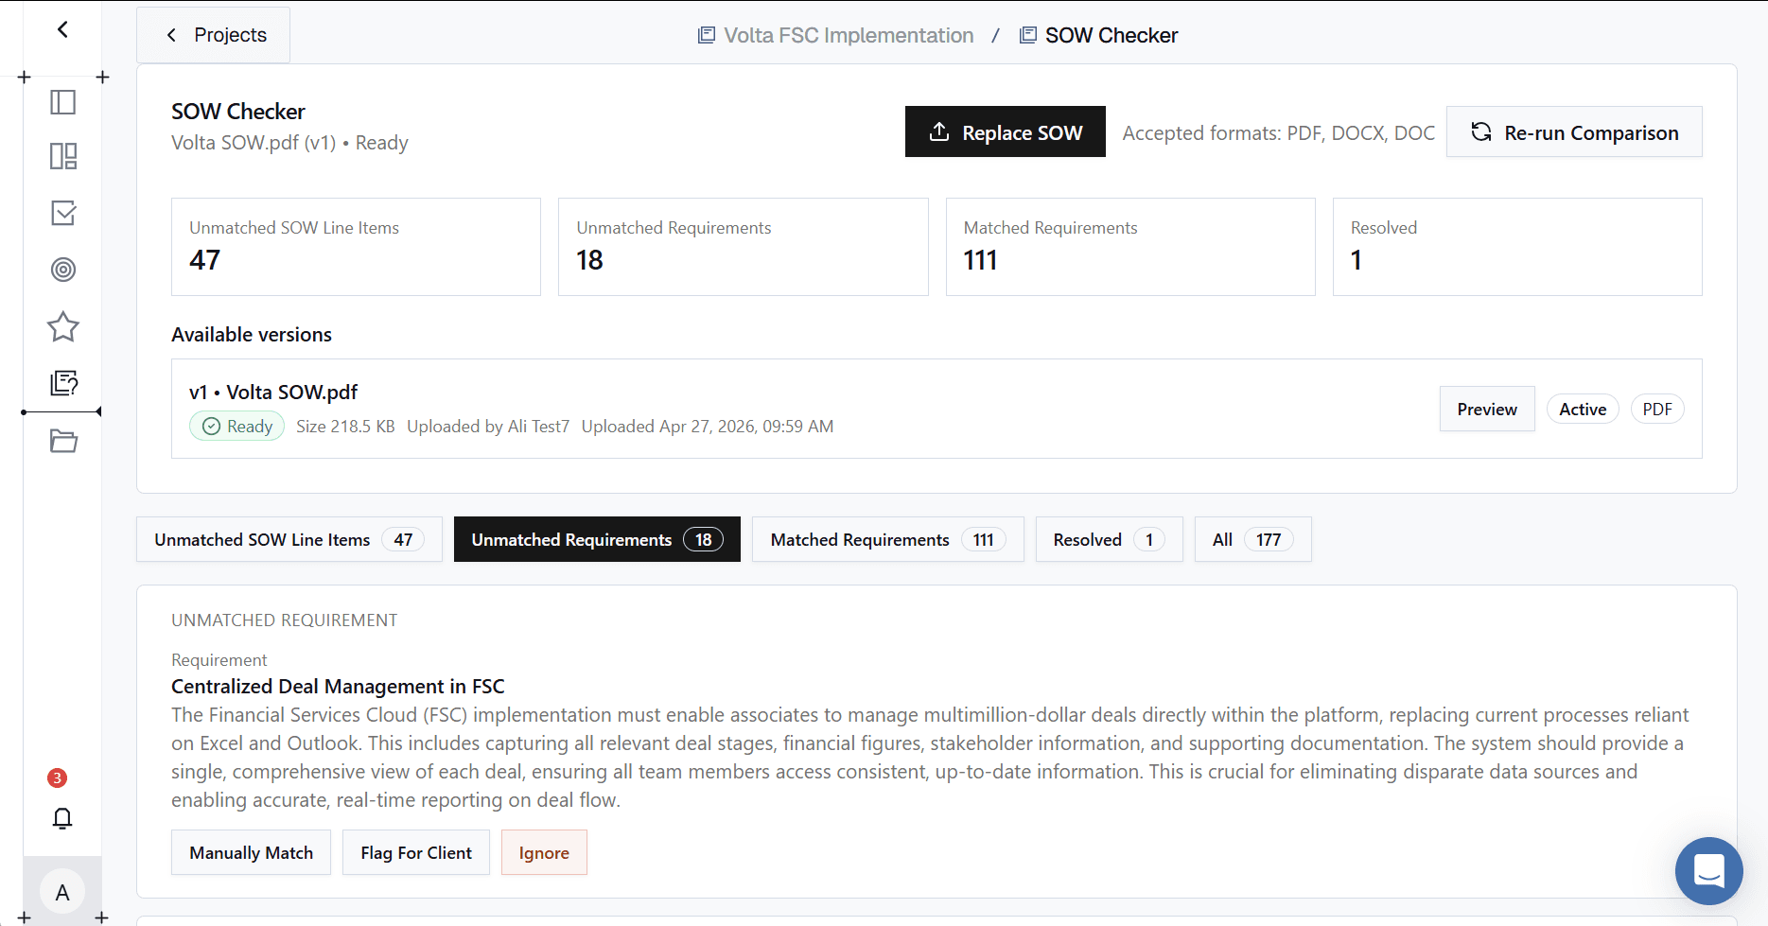Click the Active version badge
The height and width of the screenshot is (926, 1768).
(x=1583, y=409)
